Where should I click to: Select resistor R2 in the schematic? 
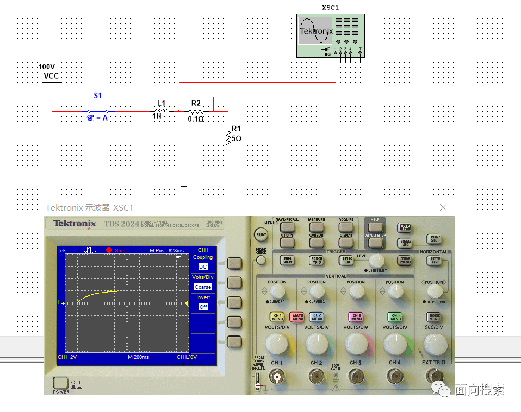(196, 111)
